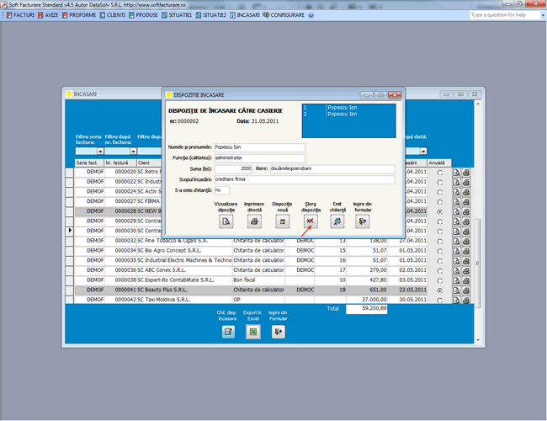Click the Dispoziție nouă icon button

(283, 221)
